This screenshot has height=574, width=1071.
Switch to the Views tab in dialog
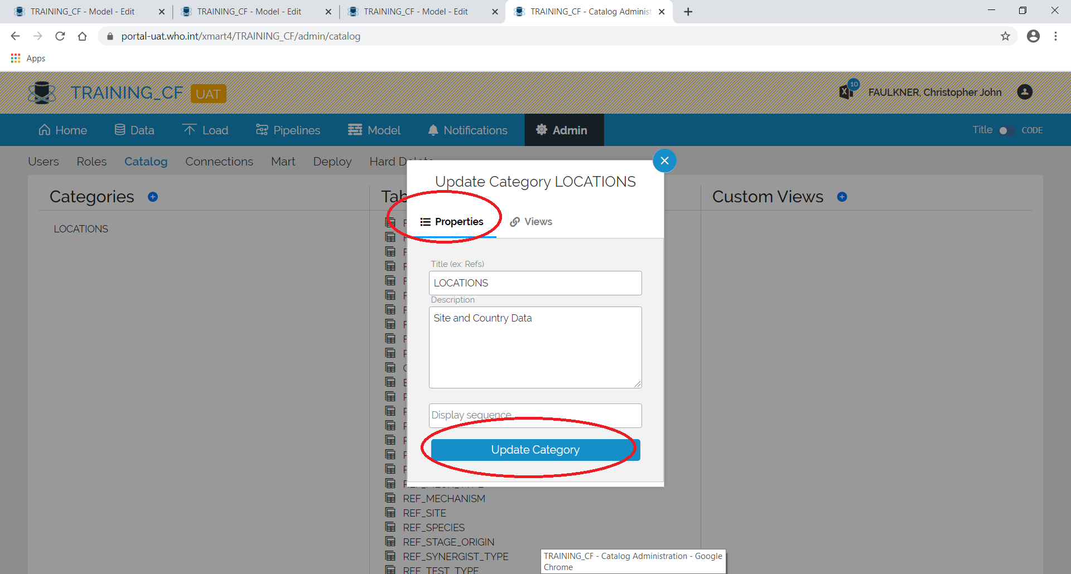531,222
